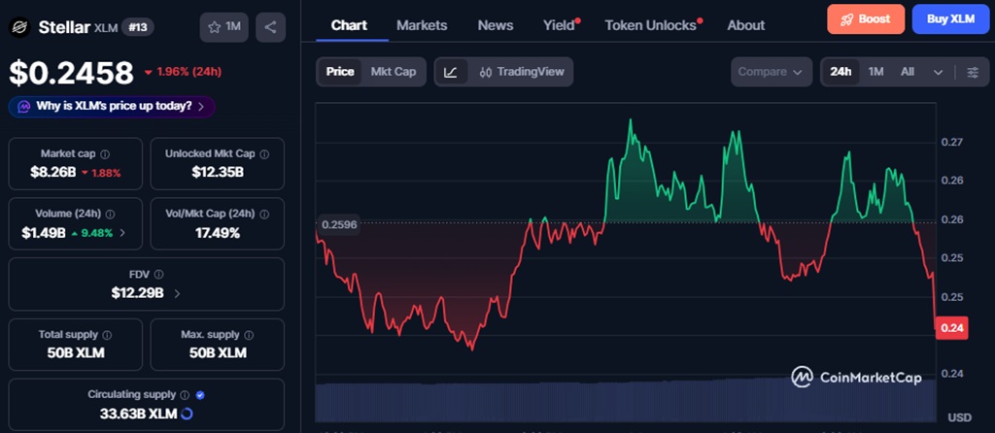Screen dimensions: 995x433
Task: Open the News tab
Action: (496, 25)
